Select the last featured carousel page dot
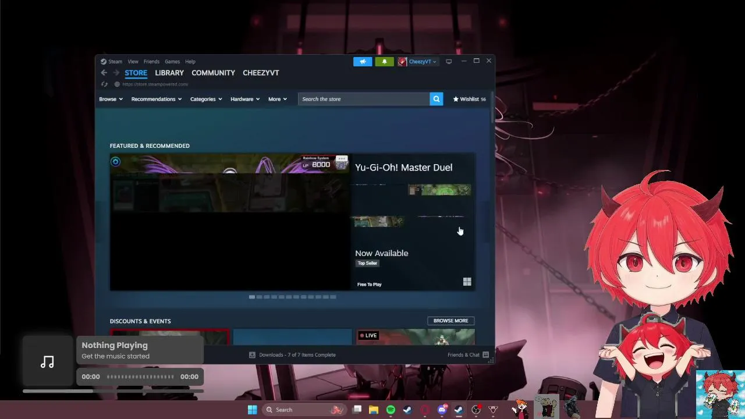Viewport: 745px width, 419px height. pos(333,297)
